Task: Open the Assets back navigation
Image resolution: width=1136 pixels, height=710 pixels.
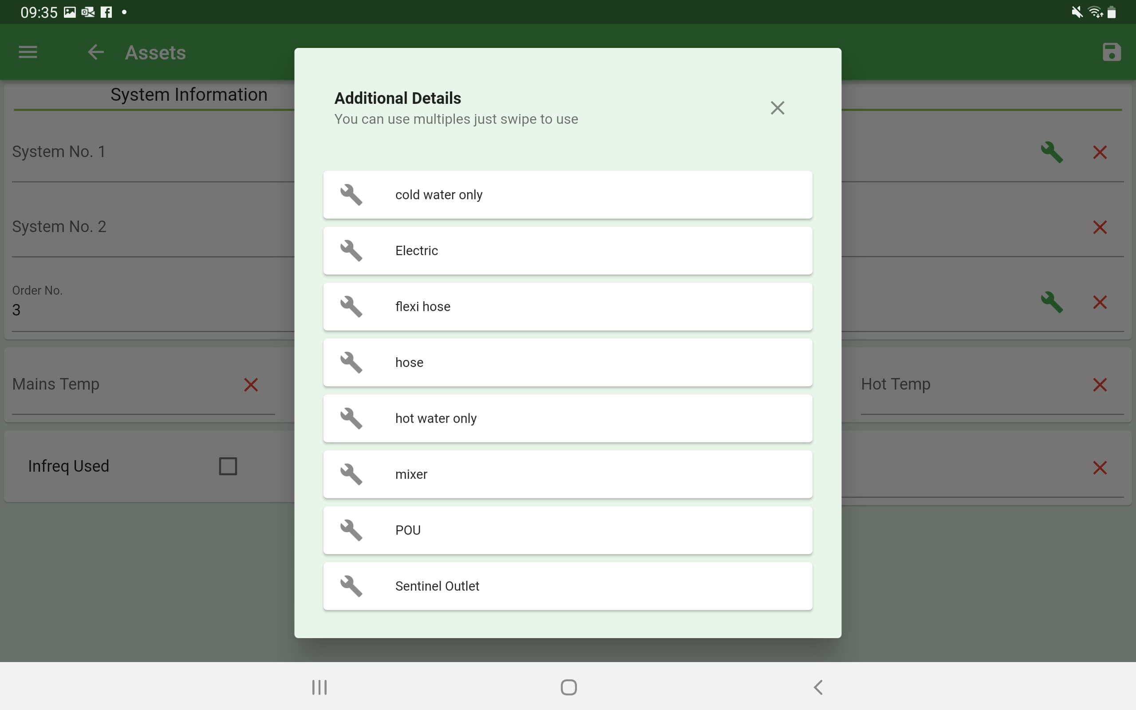Action: tap(96, 51)
